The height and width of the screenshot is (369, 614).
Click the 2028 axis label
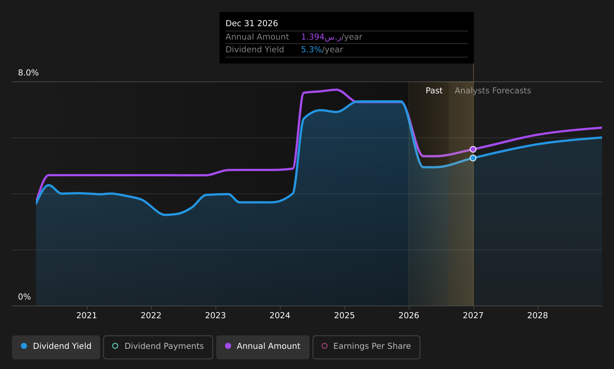[538, 316]
